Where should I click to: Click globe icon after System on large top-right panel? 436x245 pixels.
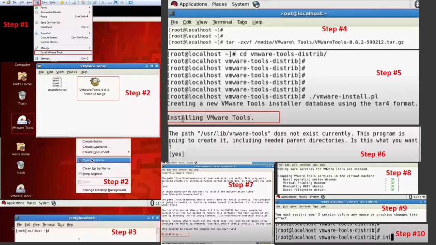coord(256,4)
